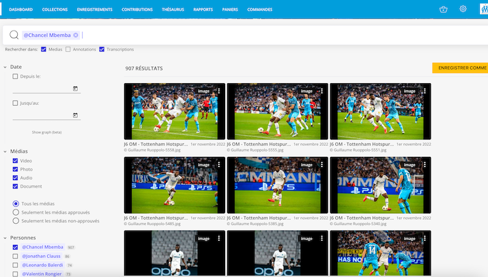The height and width of the screenshot is (277, 488).
Task: Select Seulement les médias approuvés option
Action: pyautogui.click(x=16, y=212)
